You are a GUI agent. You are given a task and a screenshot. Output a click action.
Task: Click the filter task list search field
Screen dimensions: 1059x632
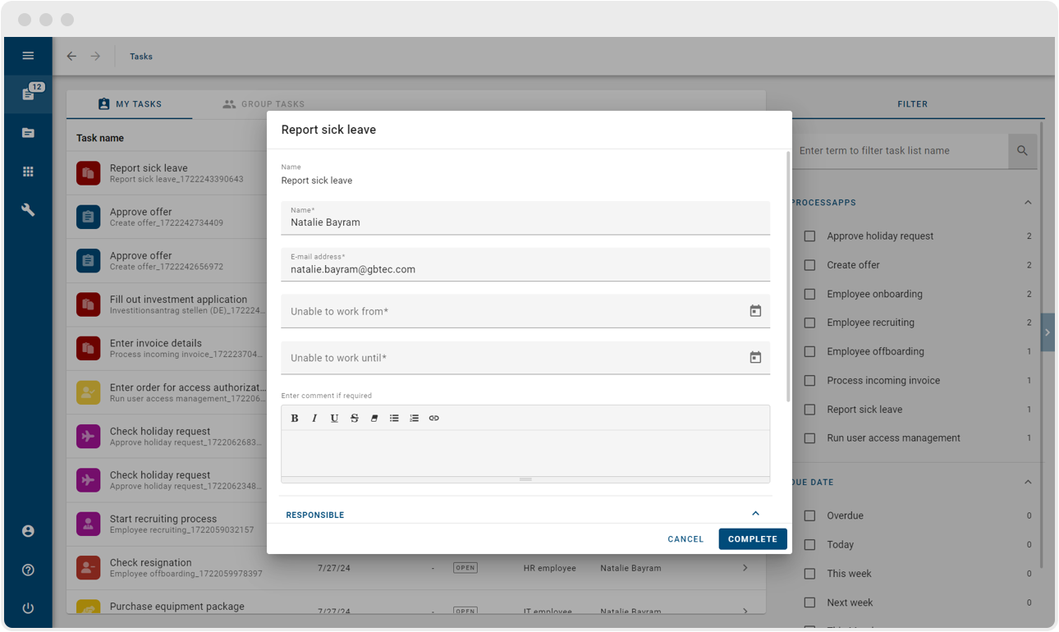[x=901, y=151]
